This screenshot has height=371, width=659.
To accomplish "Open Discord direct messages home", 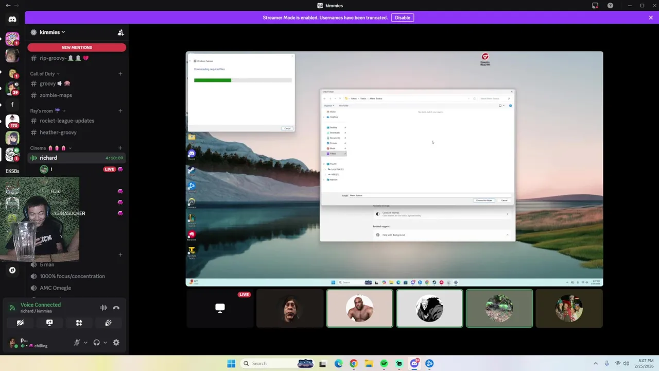I will (x=12, y=20).
